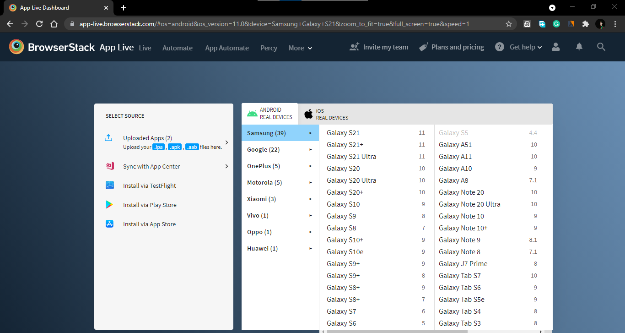625x333 pixels.
Task: Open the App Automate navigation item
Action: click(x=227, y=48)
